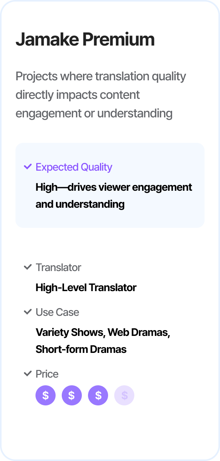Click the Short-form Dramas text
220x461 pixels.
[81, 349]
